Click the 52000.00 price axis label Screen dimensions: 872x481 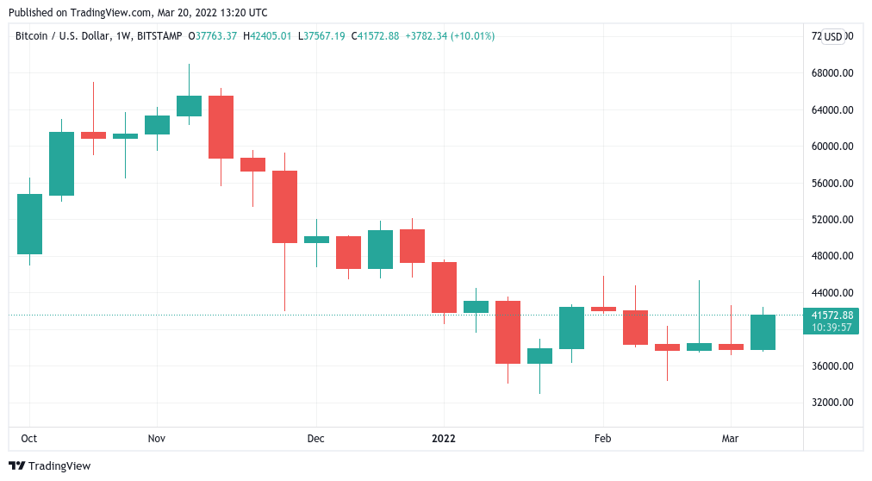click(831, 220)
